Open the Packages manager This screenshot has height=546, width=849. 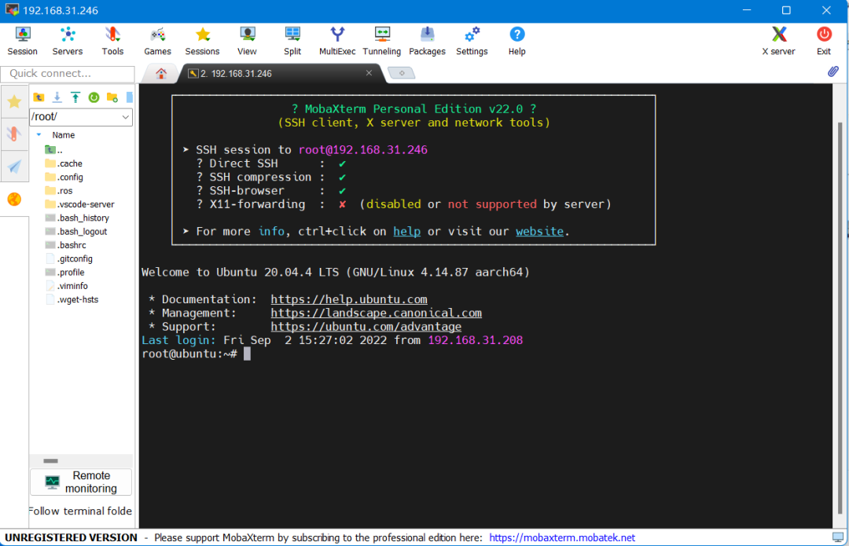click(427, 41)
